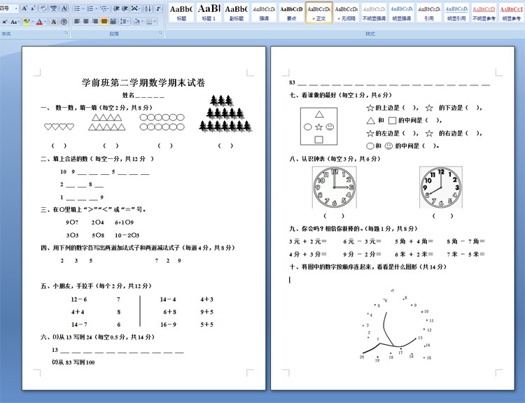
Task: Open the line spacing dropdown
Action: [124, 22]
